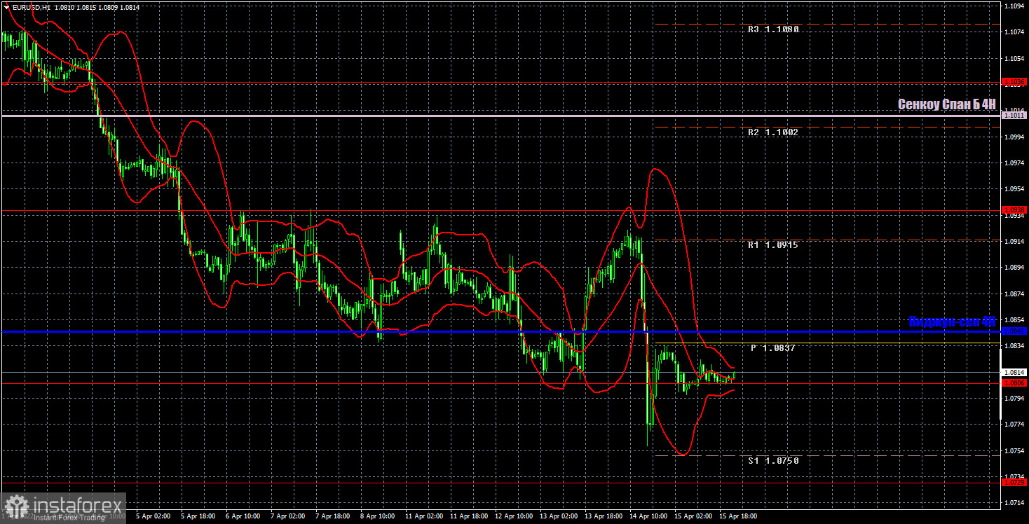
Task: Select the P 1.0837 pivot label
Action: coord(773,348)
